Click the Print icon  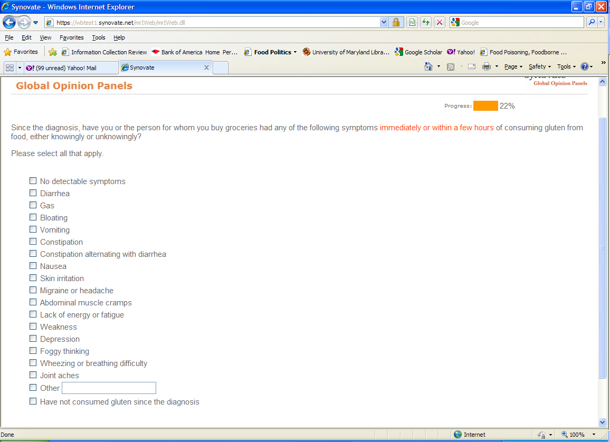tap(487, 66)
